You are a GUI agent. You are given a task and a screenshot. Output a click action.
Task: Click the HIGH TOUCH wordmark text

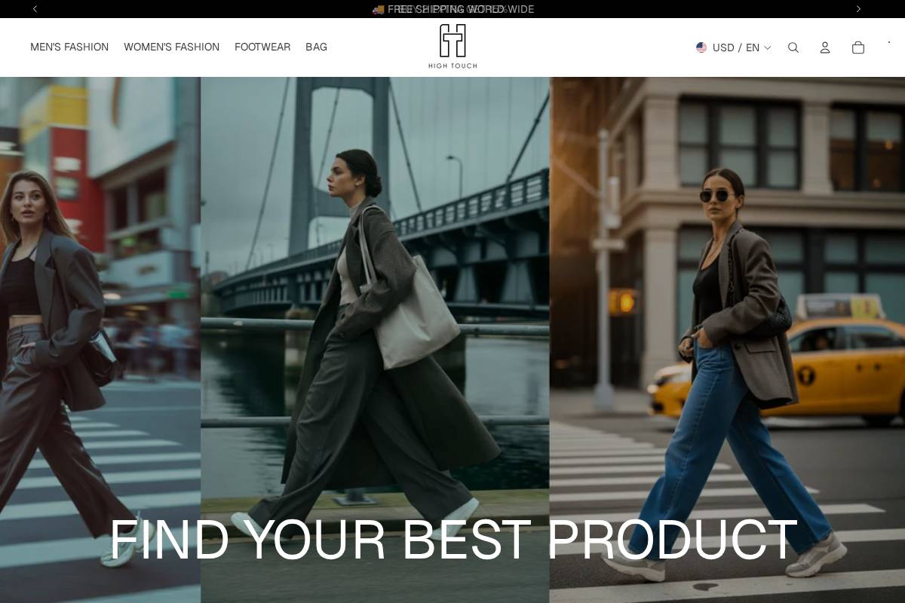452,66
